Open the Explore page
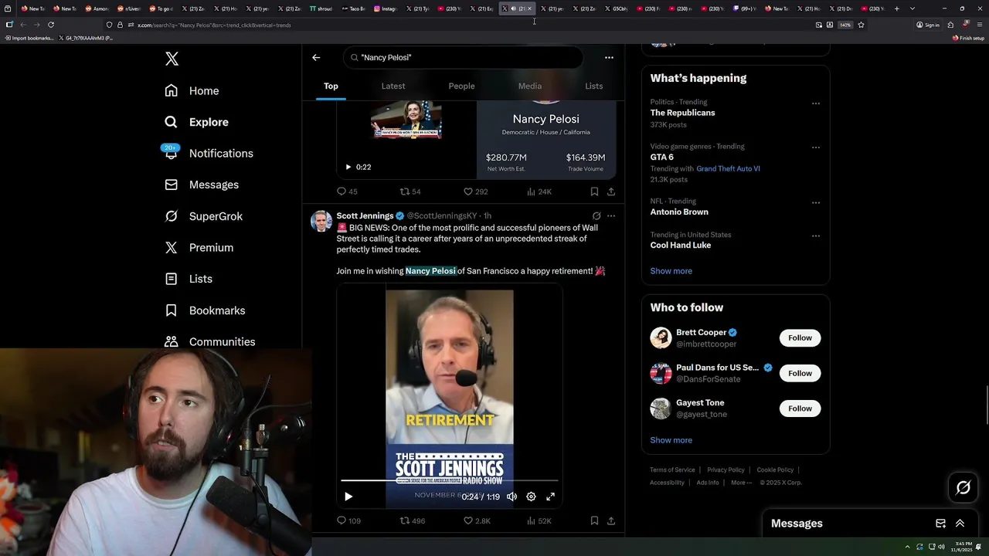Screen dimensions: 989x556 click(196, 122)
